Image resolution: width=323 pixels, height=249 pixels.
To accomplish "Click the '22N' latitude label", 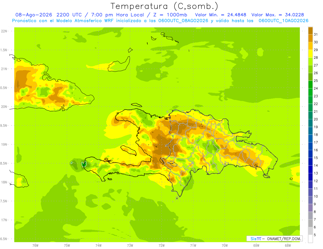I will (x=4, y=31).
